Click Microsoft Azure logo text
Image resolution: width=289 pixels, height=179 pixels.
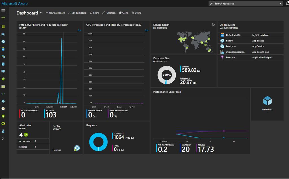(15, 3)
